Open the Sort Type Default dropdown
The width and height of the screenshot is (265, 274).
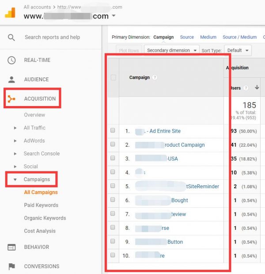point(238,50)
